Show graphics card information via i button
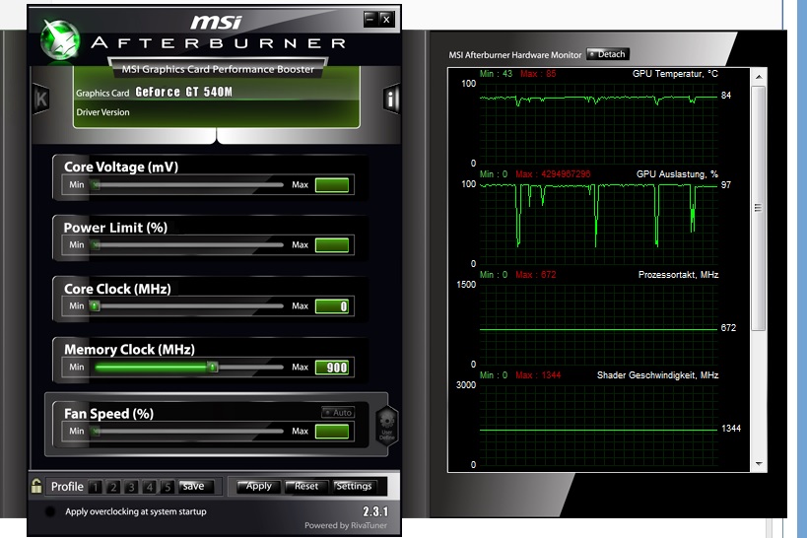Viewport: 807px width, 538px height. [391, 99]
